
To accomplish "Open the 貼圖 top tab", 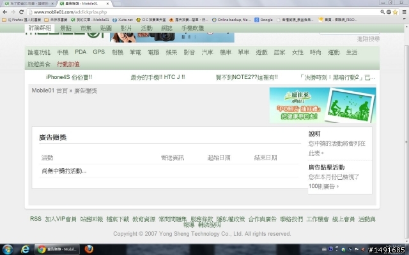I will pyautogui.click(x=106, y=28).
